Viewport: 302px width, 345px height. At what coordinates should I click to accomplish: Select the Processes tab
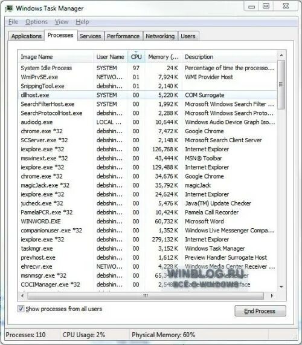point(60,35)
